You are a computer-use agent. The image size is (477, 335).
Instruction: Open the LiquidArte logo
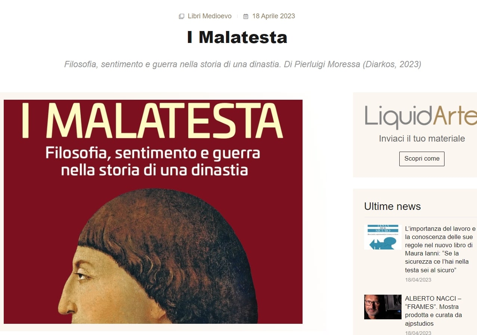point(421,116)
